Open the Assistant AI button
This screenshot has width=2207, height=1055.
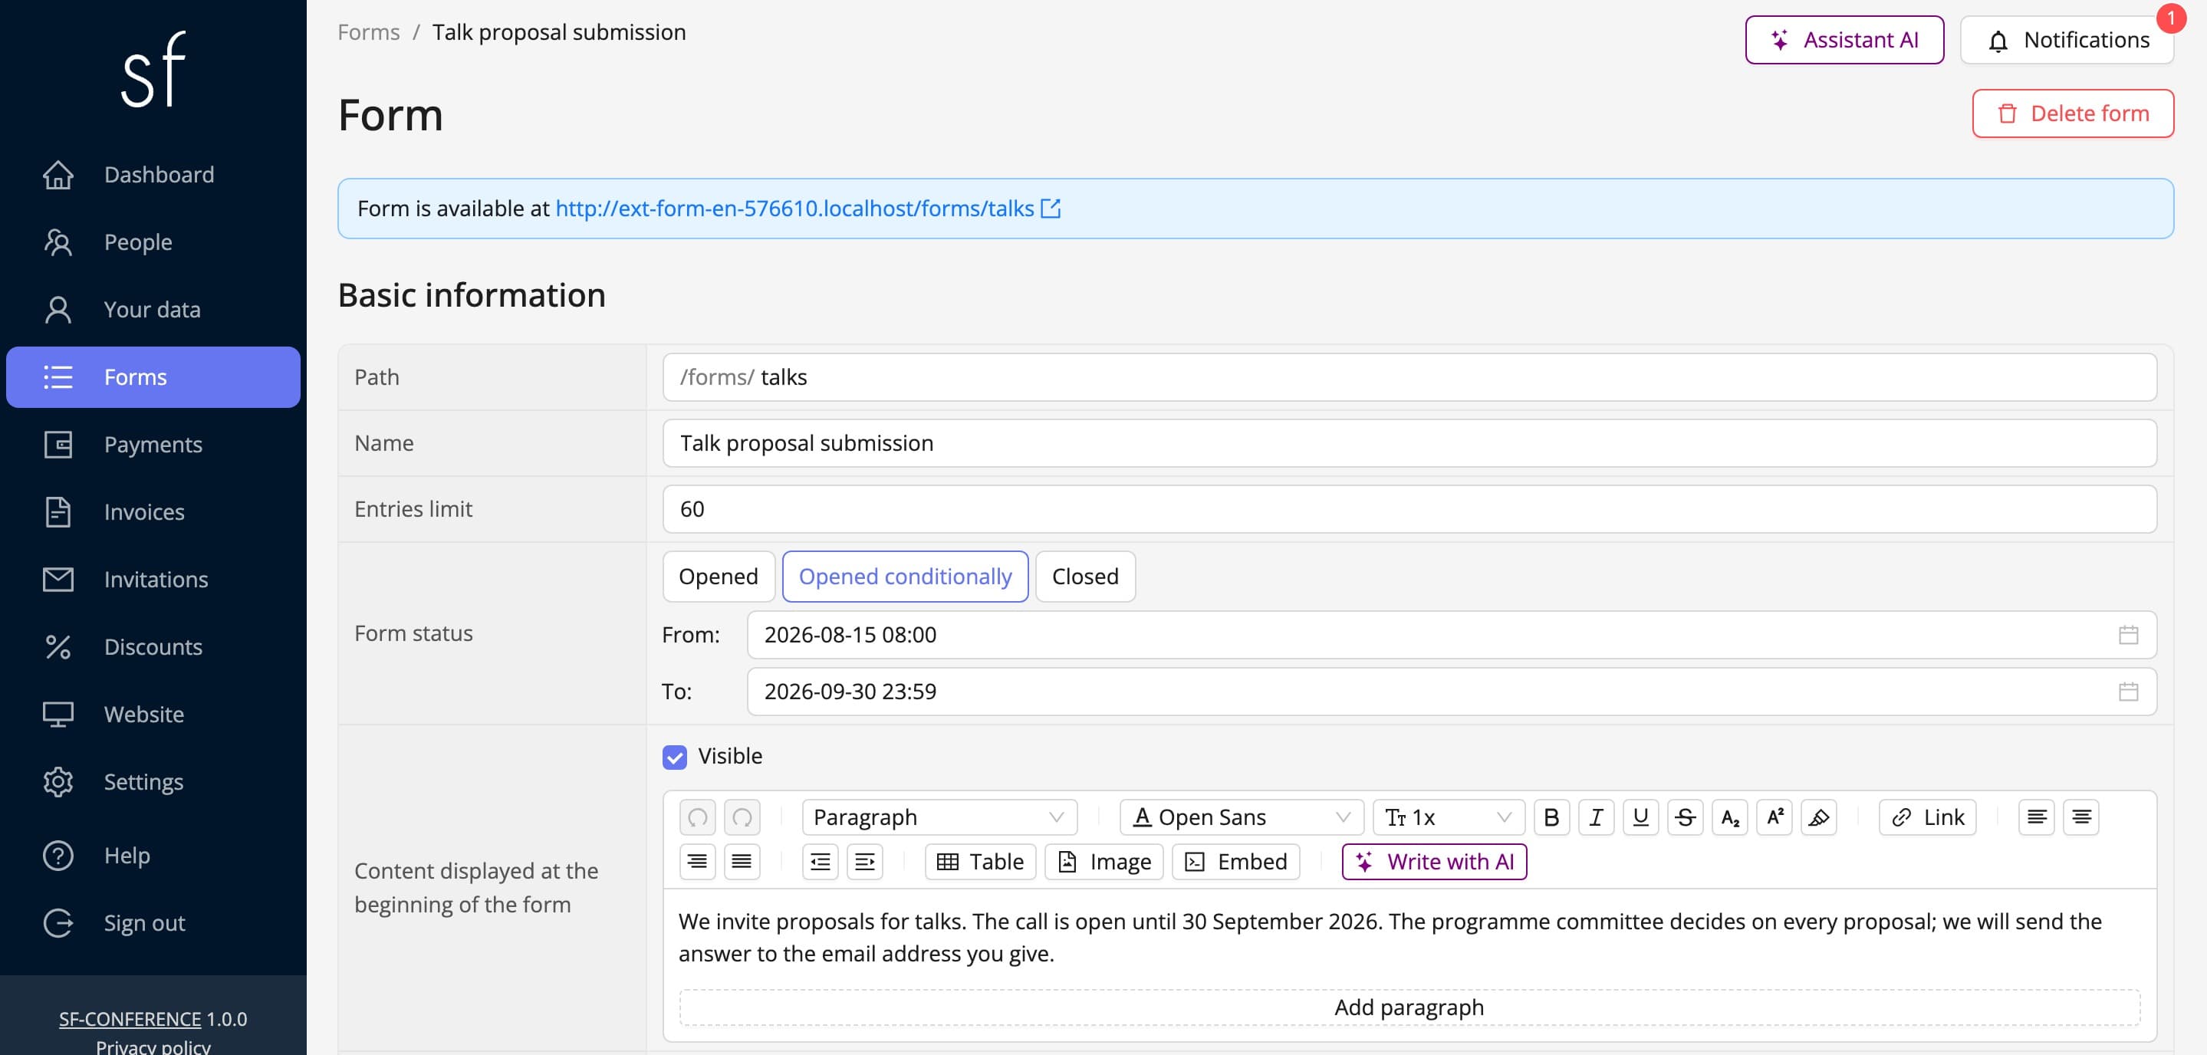coord(1844,39)
